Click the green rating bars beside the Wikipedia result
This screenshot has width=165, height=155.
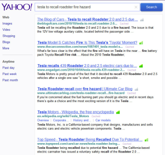pos(118,112)
